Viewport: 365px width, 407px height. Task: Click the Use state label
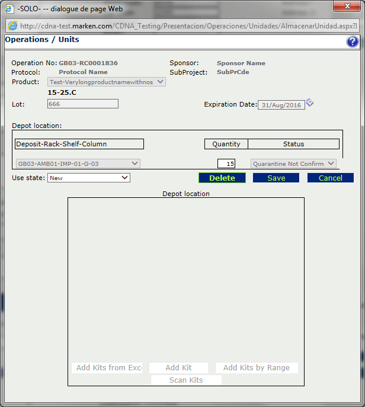pos(28,178)
